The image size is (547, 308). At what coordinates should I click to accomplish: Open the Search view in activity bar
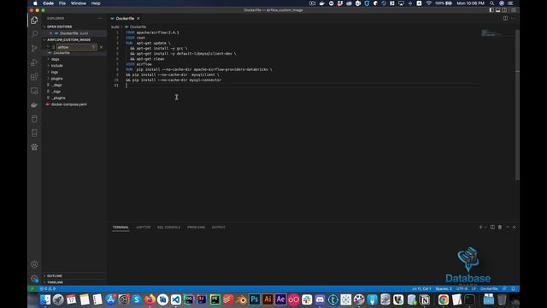pyautogui.click(x=34, y=34)
